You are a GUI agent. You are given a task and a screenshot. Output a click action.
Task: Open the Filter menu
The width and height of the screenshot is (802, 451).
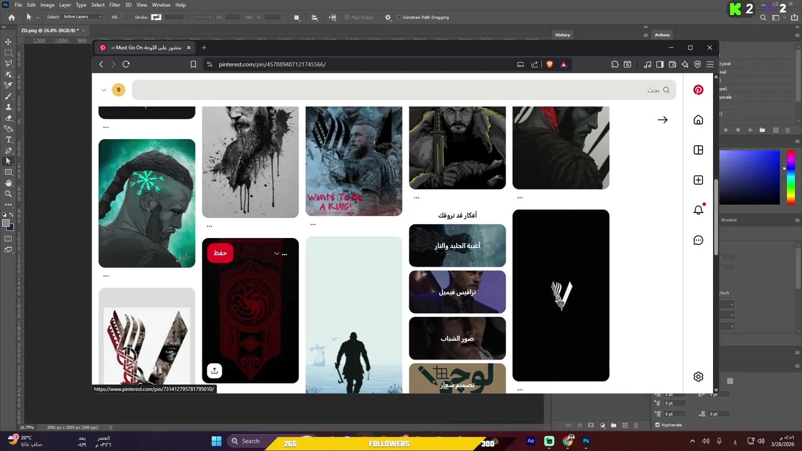[115, 5]
